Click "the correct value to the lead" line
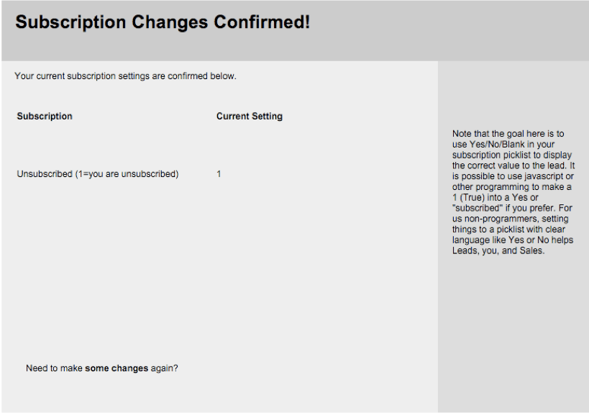Viewport: 589px width, 413px height. pyautogui.click(x=510, y=165)
